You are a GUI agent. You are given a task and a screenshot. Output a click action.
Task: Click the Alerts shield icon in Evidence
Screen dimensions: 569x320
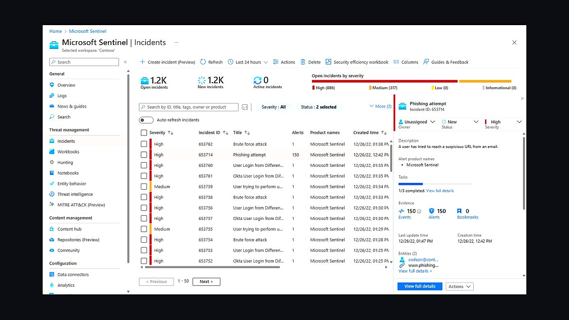pyautogui.click(x=431, y=211)
